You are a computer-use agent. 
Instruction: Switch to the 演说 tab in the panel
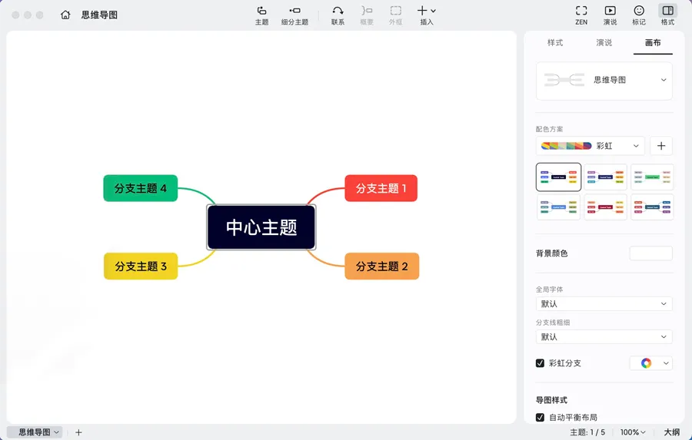(x=604, y=43)
